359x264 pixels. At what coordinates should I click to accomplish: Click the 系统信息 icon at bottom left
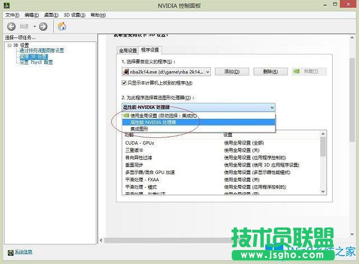coord(11,253)
